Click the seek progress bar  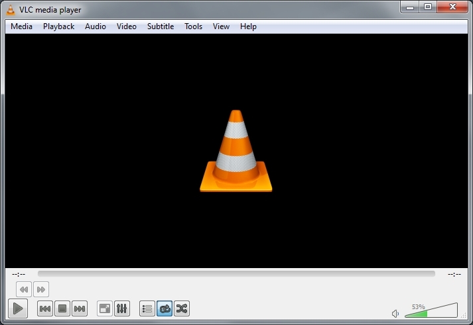[236, 273]
